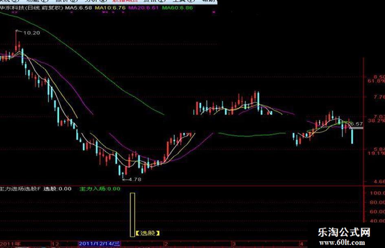The height and width of the screenshot is (248, 385).
Task: Click the yellow 【选股】 signal label
Action: [147, 233]
